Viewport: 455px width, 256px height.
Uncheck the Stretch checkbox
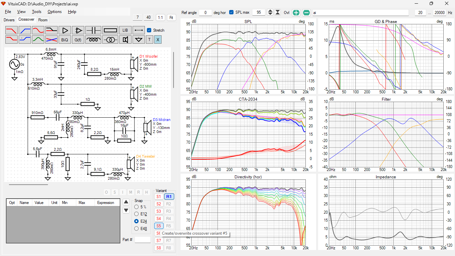tap(149, 30)
